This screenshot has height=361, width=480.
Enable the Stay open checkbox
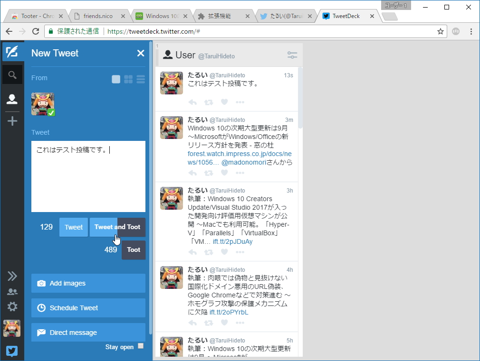[141, 347]
